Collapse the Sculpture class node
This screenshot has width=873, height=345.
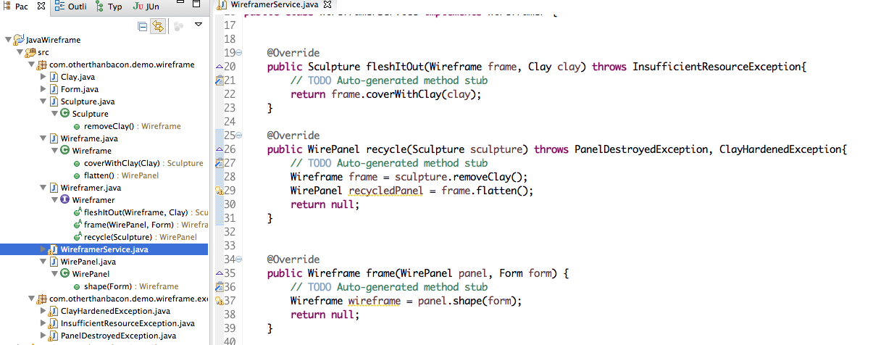(54, 114)
